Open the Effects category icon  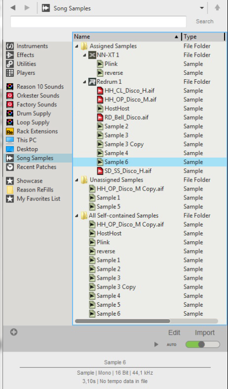pos(10,55)
